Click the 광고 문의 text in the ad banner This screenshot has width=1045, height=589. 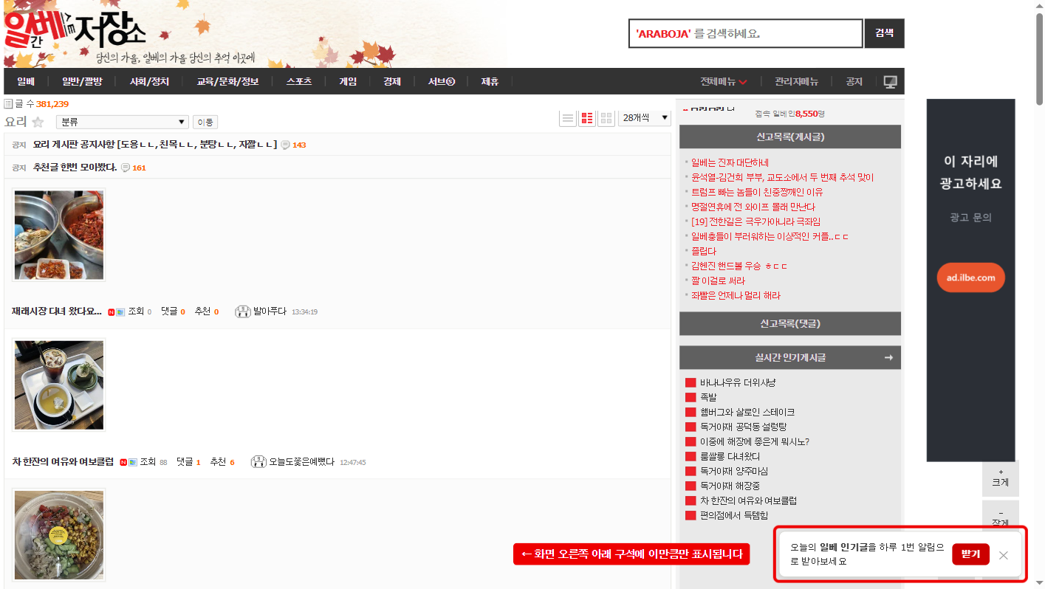click(x=970, y=217)
